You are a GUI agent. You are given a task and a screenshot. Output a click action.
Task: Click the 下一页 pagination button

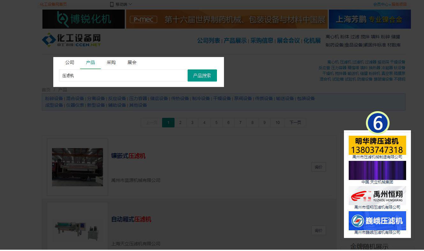point(295,123)
